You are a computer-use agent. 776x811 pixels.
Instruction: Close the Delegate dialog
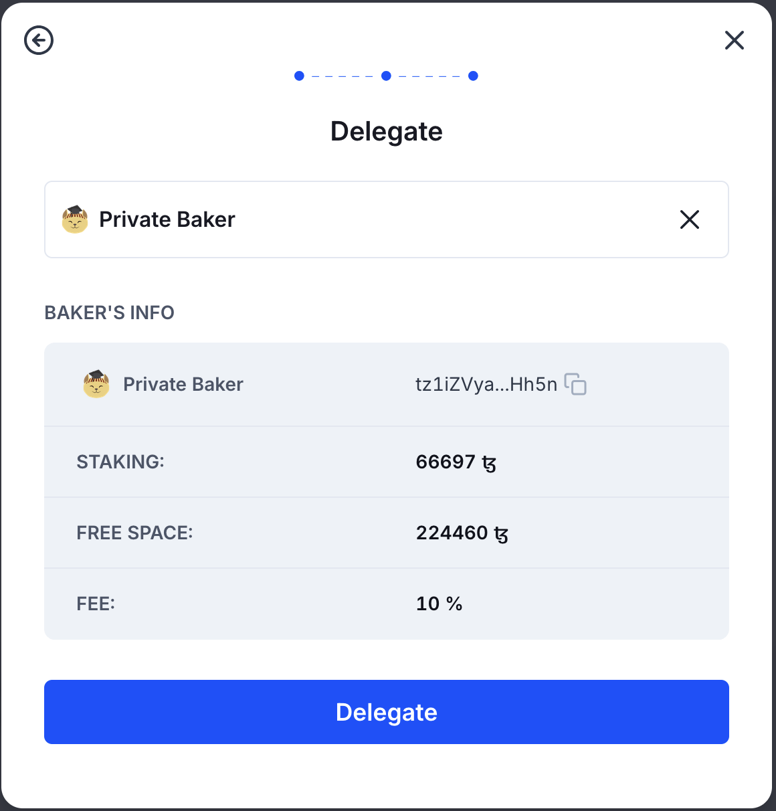click(x=735, y=40)
